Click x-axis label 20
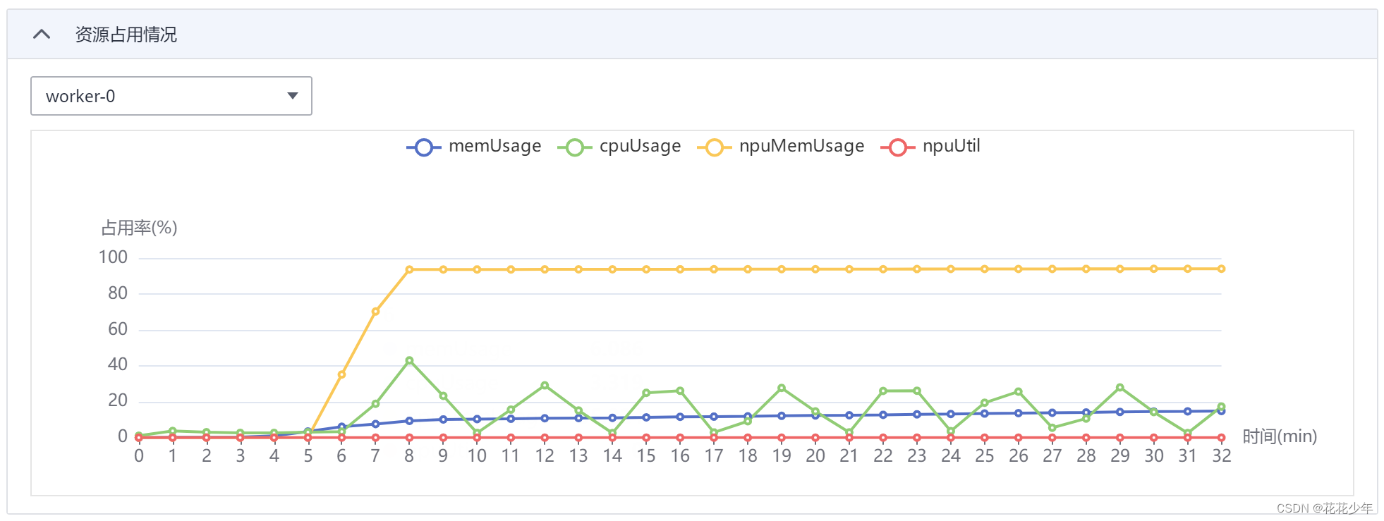 coord(815,456)
